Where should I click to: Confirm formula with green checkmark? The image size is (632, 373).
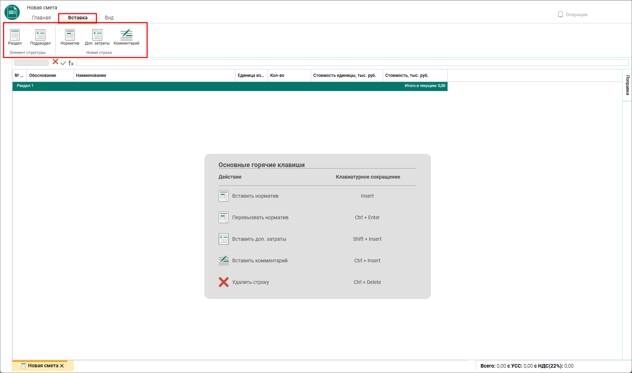coord(63,63)
